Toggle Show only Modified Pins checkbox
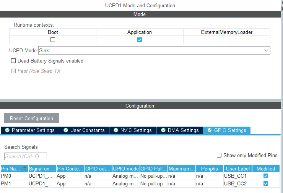The width and height of the screenshot is (283, 193). coord(219,155)
